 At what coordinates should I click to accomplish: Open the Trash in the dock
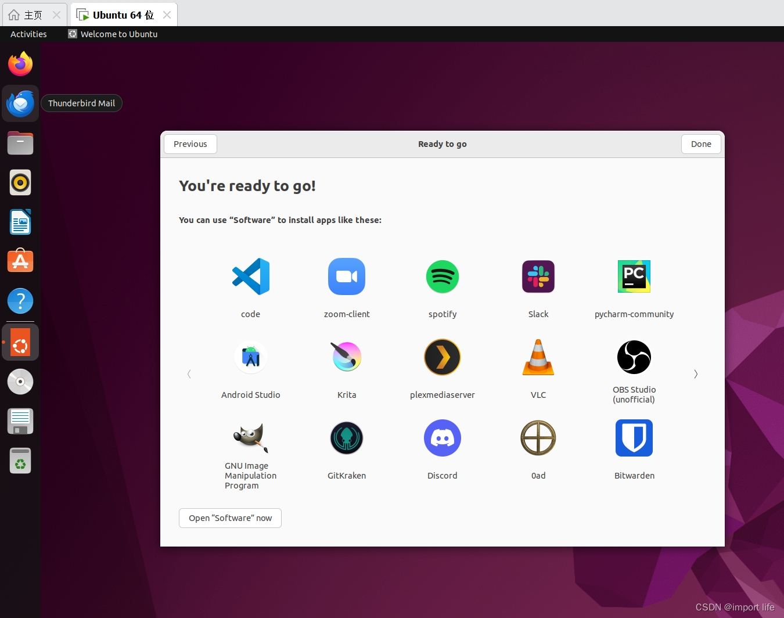coord(20,461)
